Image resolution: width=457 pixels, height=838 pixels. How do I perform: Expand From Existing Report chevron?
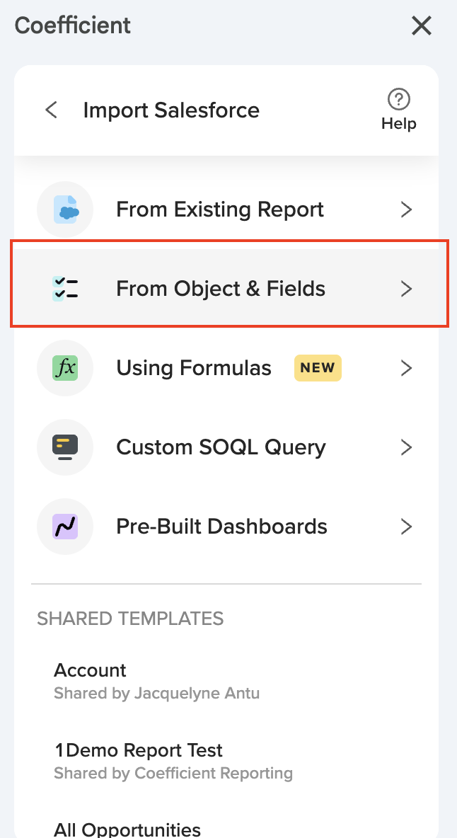(x=406, y=209)
